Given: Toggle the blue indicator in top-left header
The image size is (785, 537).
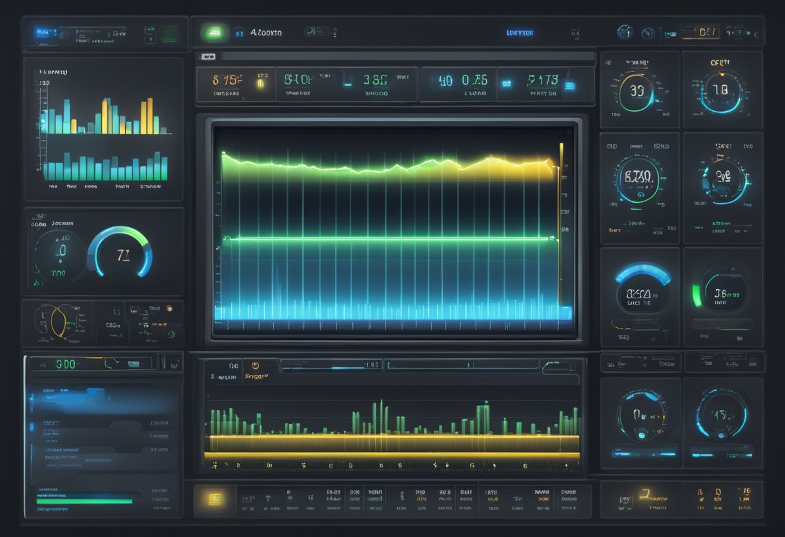Looking at the screenshot, I should point(43,30).
